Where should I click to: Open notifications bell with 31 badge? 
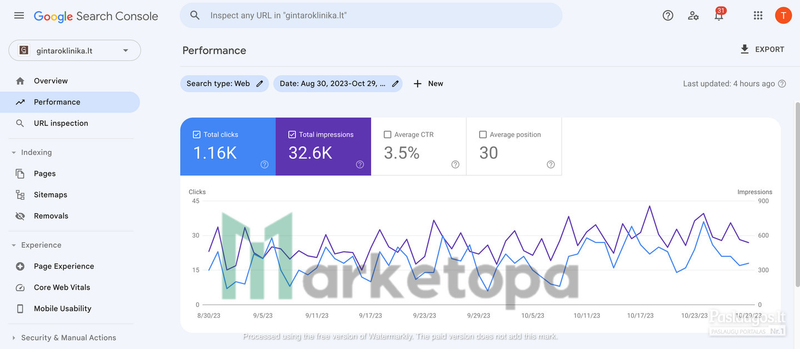coord(719,14)
